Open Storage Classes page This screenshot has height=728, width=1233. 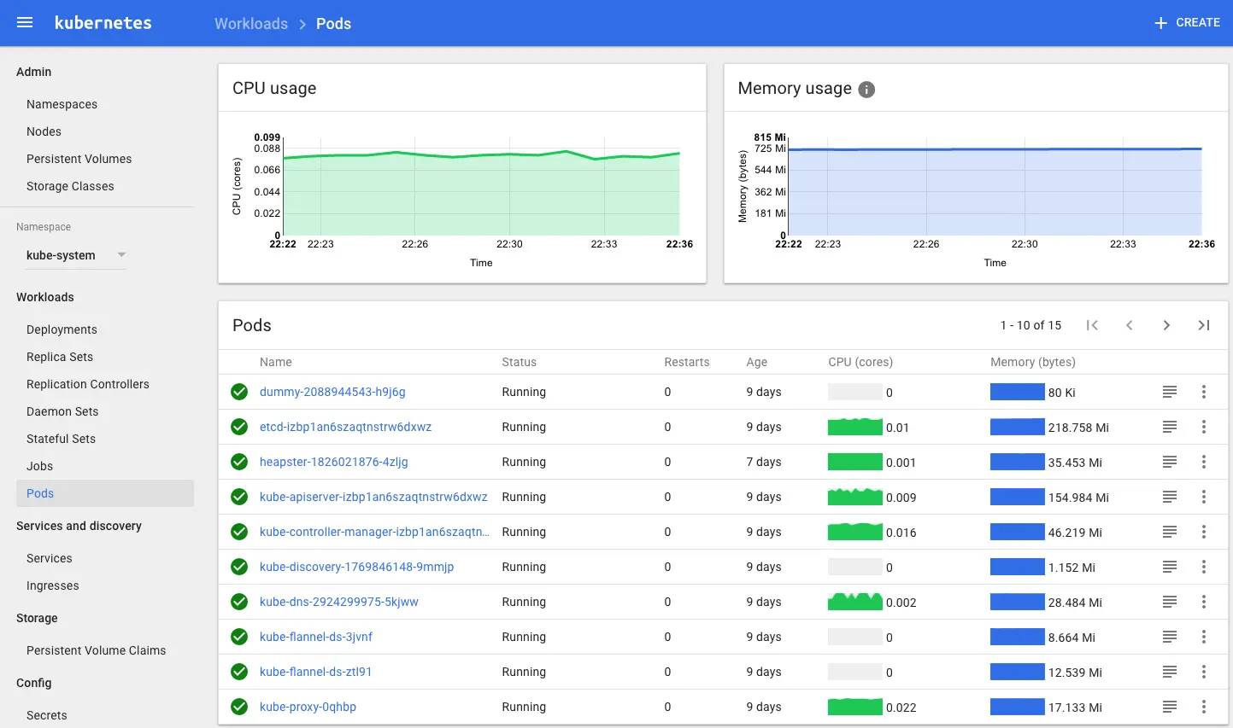[x=70, y=186]
